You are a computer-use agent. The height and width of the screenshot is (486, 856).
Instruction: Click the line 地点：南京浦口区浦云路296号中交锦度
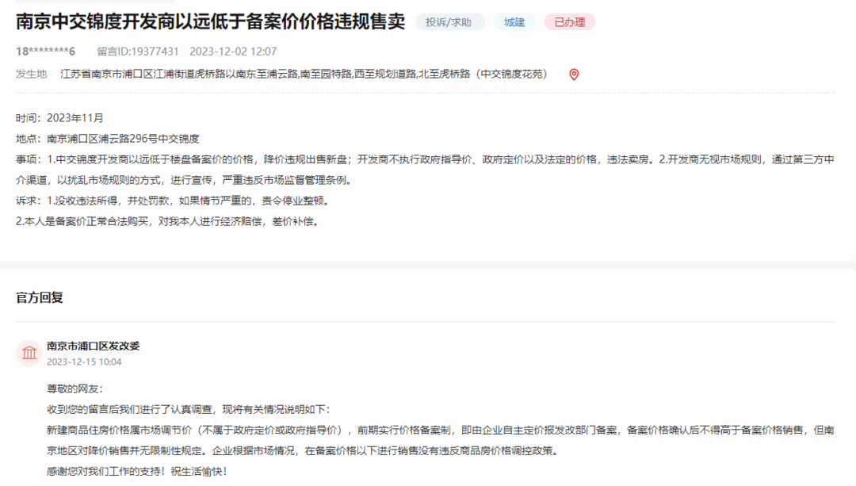click(108, 139)
